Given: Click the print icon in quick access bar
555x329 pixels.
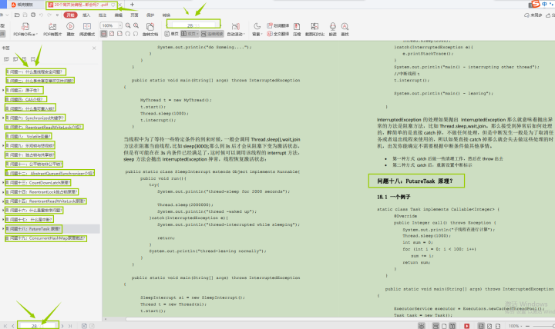Looking at the screenshot, I should point(33,15).
